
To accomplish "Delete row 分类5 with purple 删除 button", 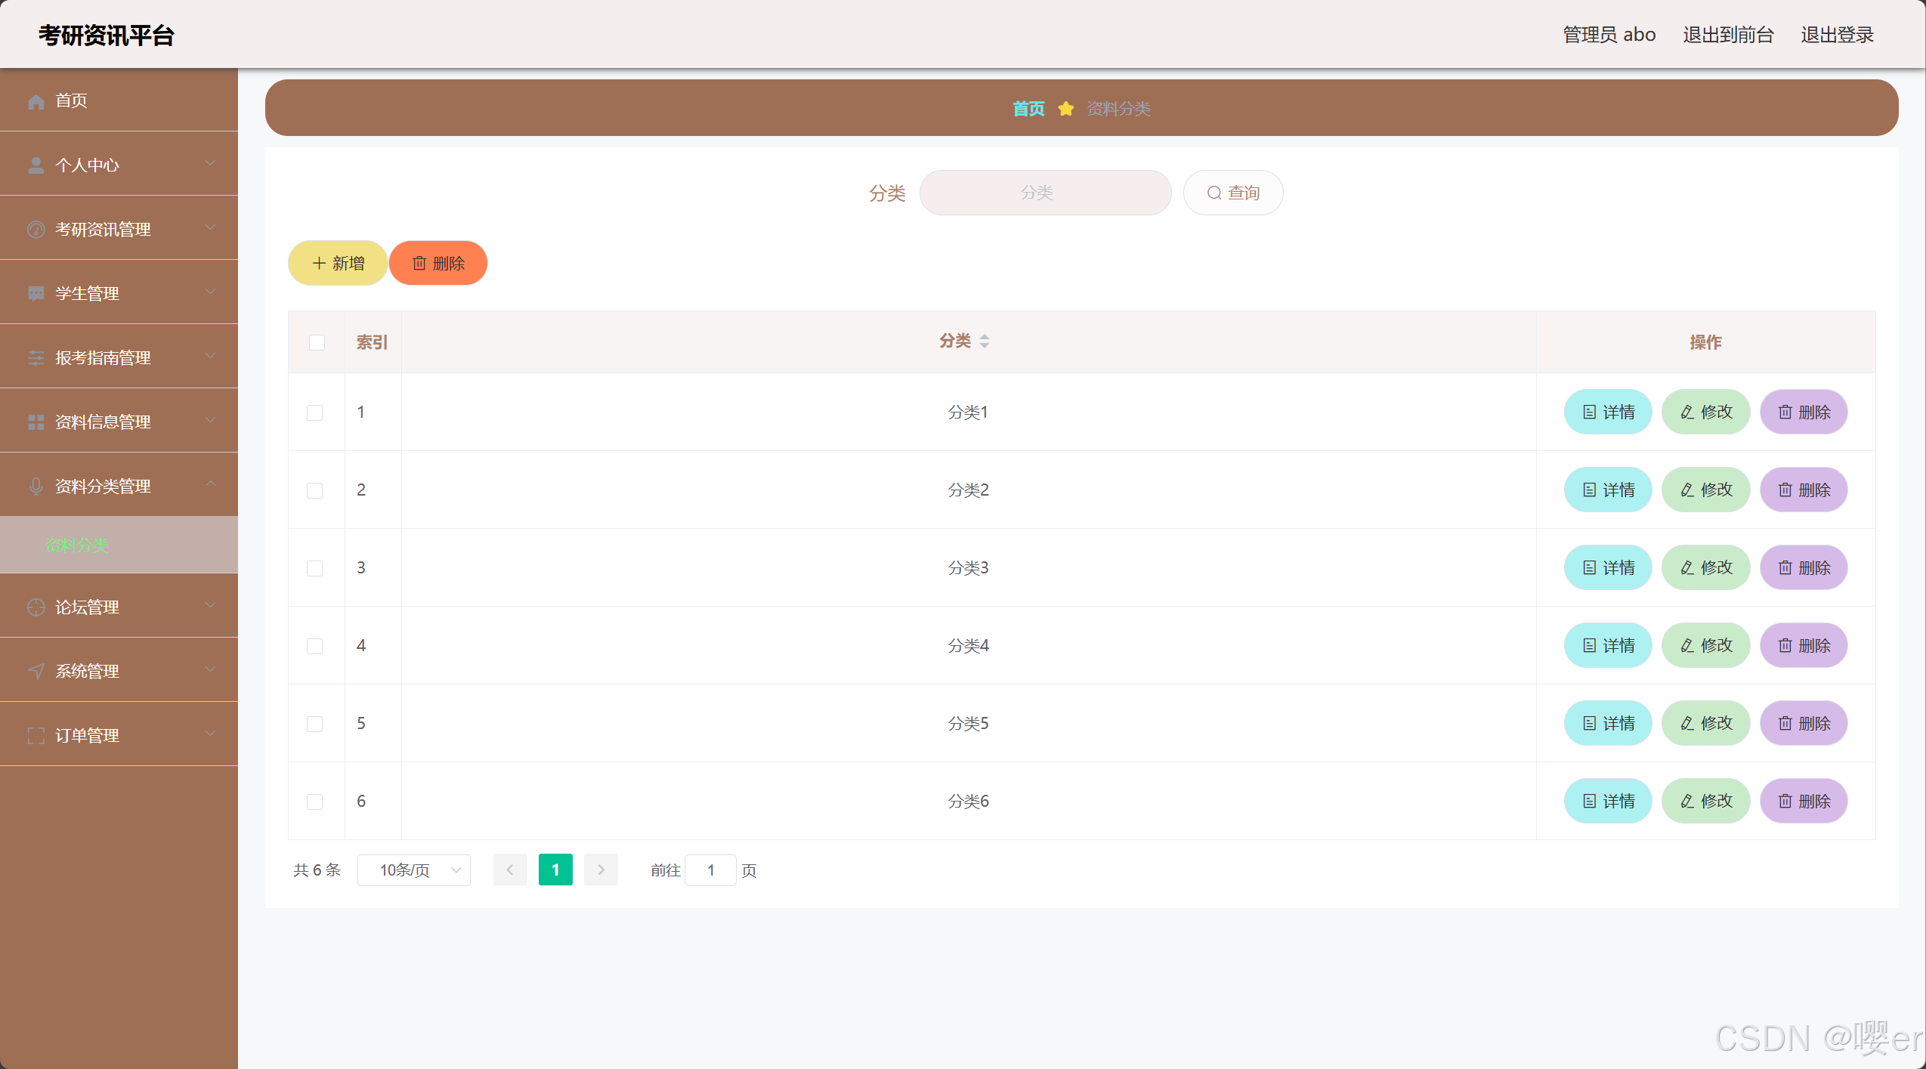I will [x=1803, y=724].
